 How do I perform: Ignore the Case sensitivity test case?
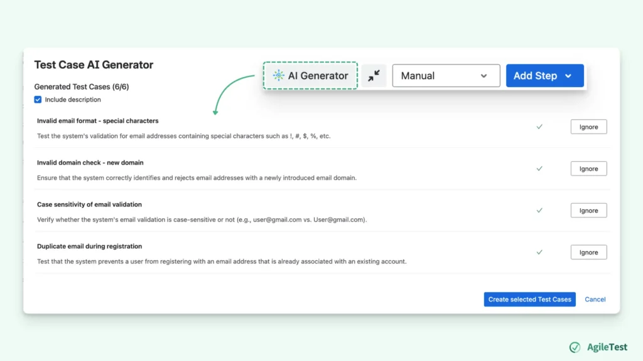[x=588, y=211]
